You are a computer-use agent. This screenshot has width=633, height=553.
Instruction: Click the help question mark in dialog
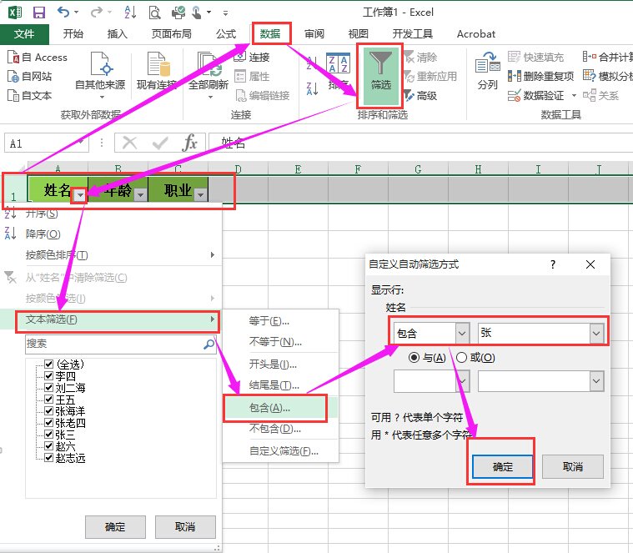(x=553, y=264)
